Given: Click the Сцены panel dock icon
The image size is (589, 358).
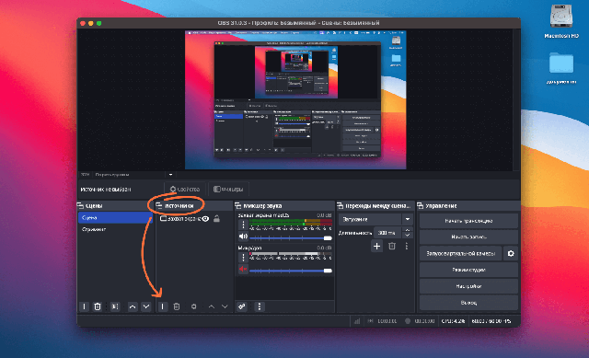Looking at the screenshot, I should [x=80, y=205].
